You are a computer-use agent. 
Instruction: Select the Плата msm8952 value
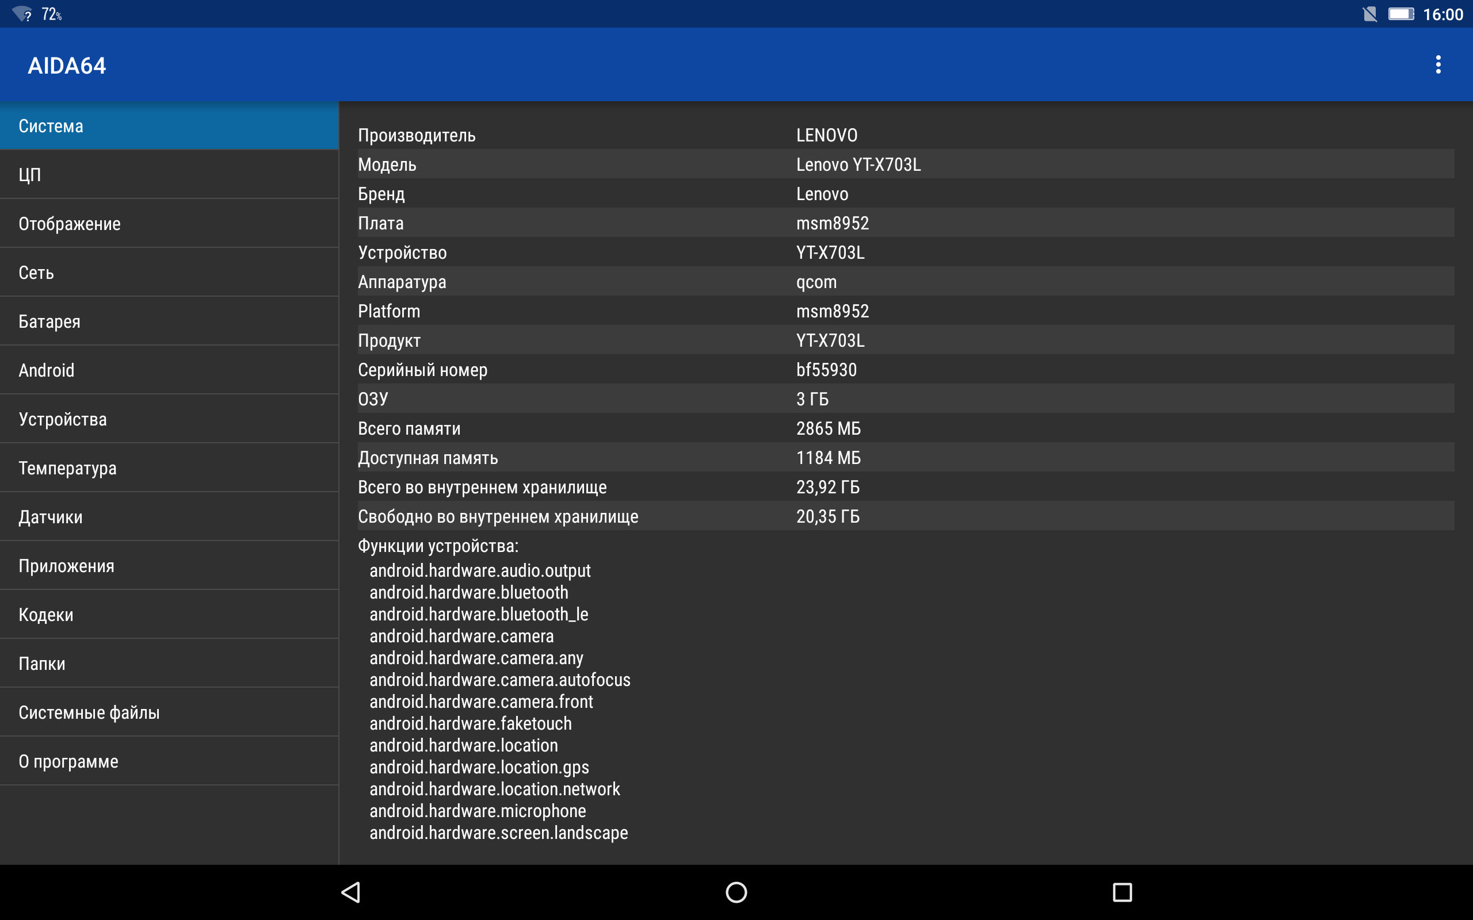(832, 223)
